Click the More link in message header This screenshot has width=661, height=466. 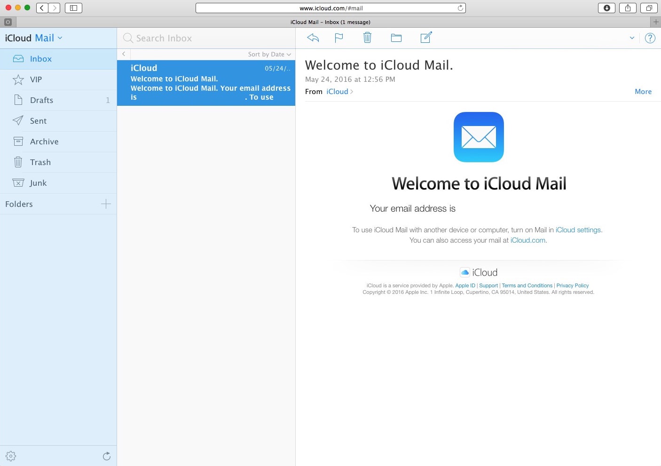click(x=643, y=92)
